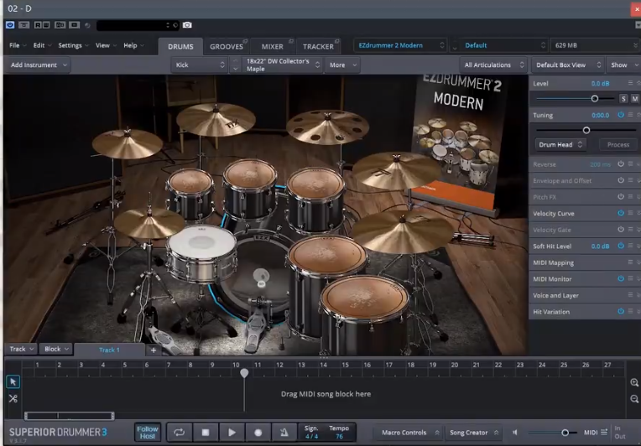Open the Edit menu
Image resolution: width=641 pixels, height=446 pixels.
pyautogui.click(x=42, y=45)
